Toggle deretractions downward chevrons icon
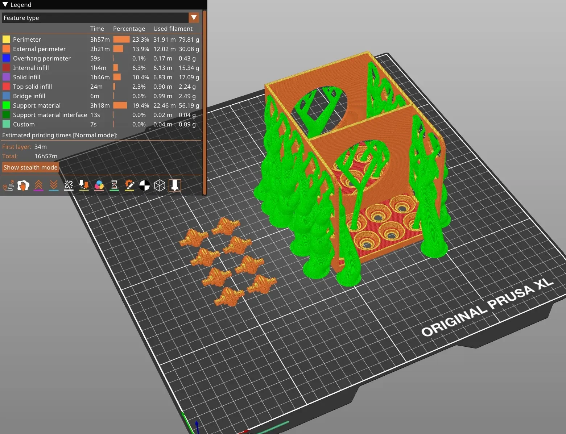The width and height of the screenshot is (566, 434). pos(54,185)
